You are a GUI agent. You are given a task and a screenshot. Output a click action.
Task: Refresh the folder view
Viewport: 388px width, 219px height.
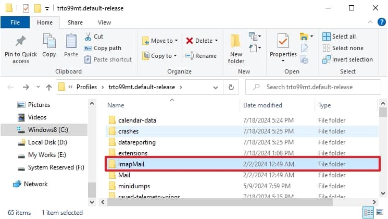coord(231,87)
